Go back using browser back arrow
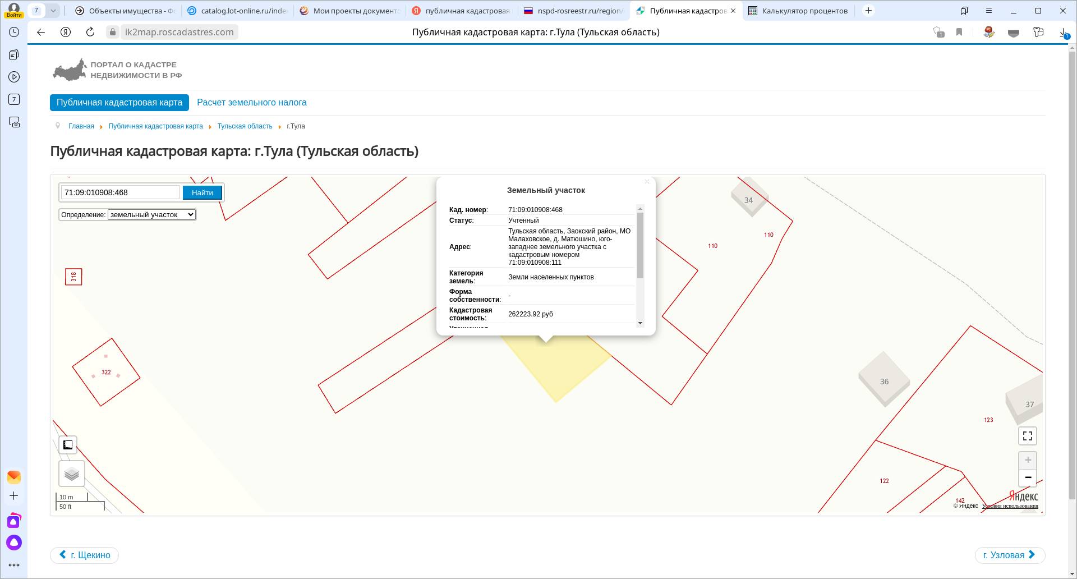Viewport: 1077px width, 579px height. pyautogui.click(x=41, y=32)
